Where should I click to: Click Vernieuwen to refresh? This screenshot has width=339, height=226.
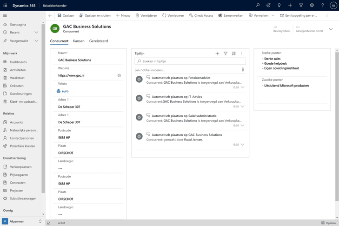tap(173, 15)
